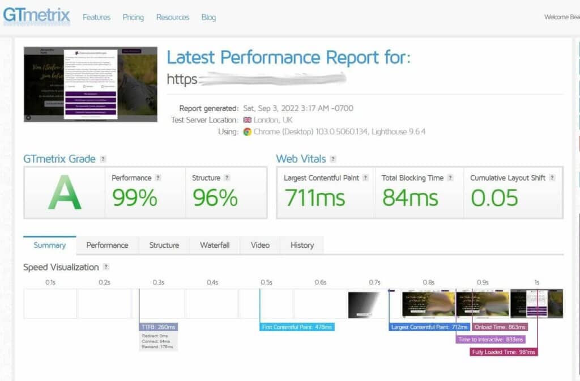Click Cumulative Layout Shift help icon
This screenshot has width=580, height=381.
pos(552,177)
